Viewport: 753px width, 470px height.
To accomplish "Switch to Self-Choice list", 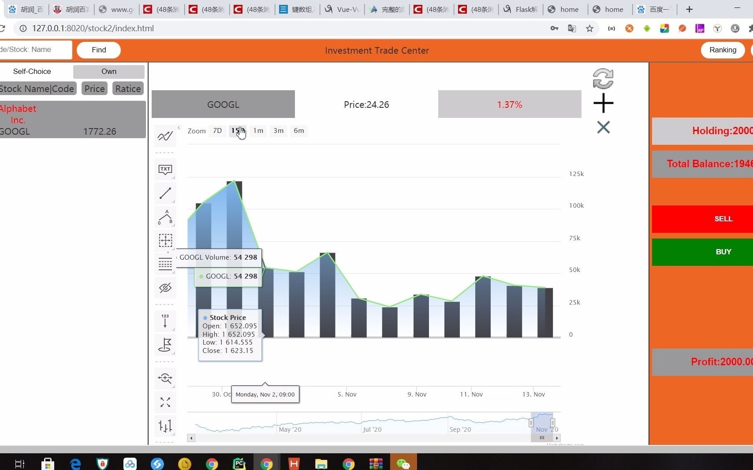I will [x=32, y=71].
